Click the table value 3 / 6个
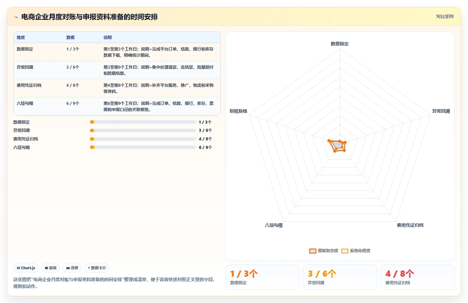468x303 pixels. (x=73, y=67)
